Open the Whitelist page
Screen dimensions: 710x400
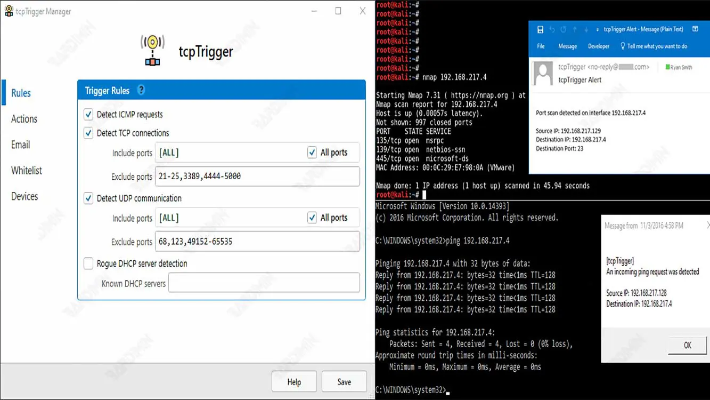click(x=27, y=171)
